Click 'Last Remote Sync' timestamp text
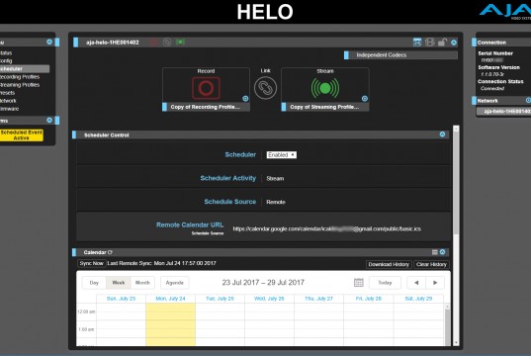 click(x=161, y=263)
